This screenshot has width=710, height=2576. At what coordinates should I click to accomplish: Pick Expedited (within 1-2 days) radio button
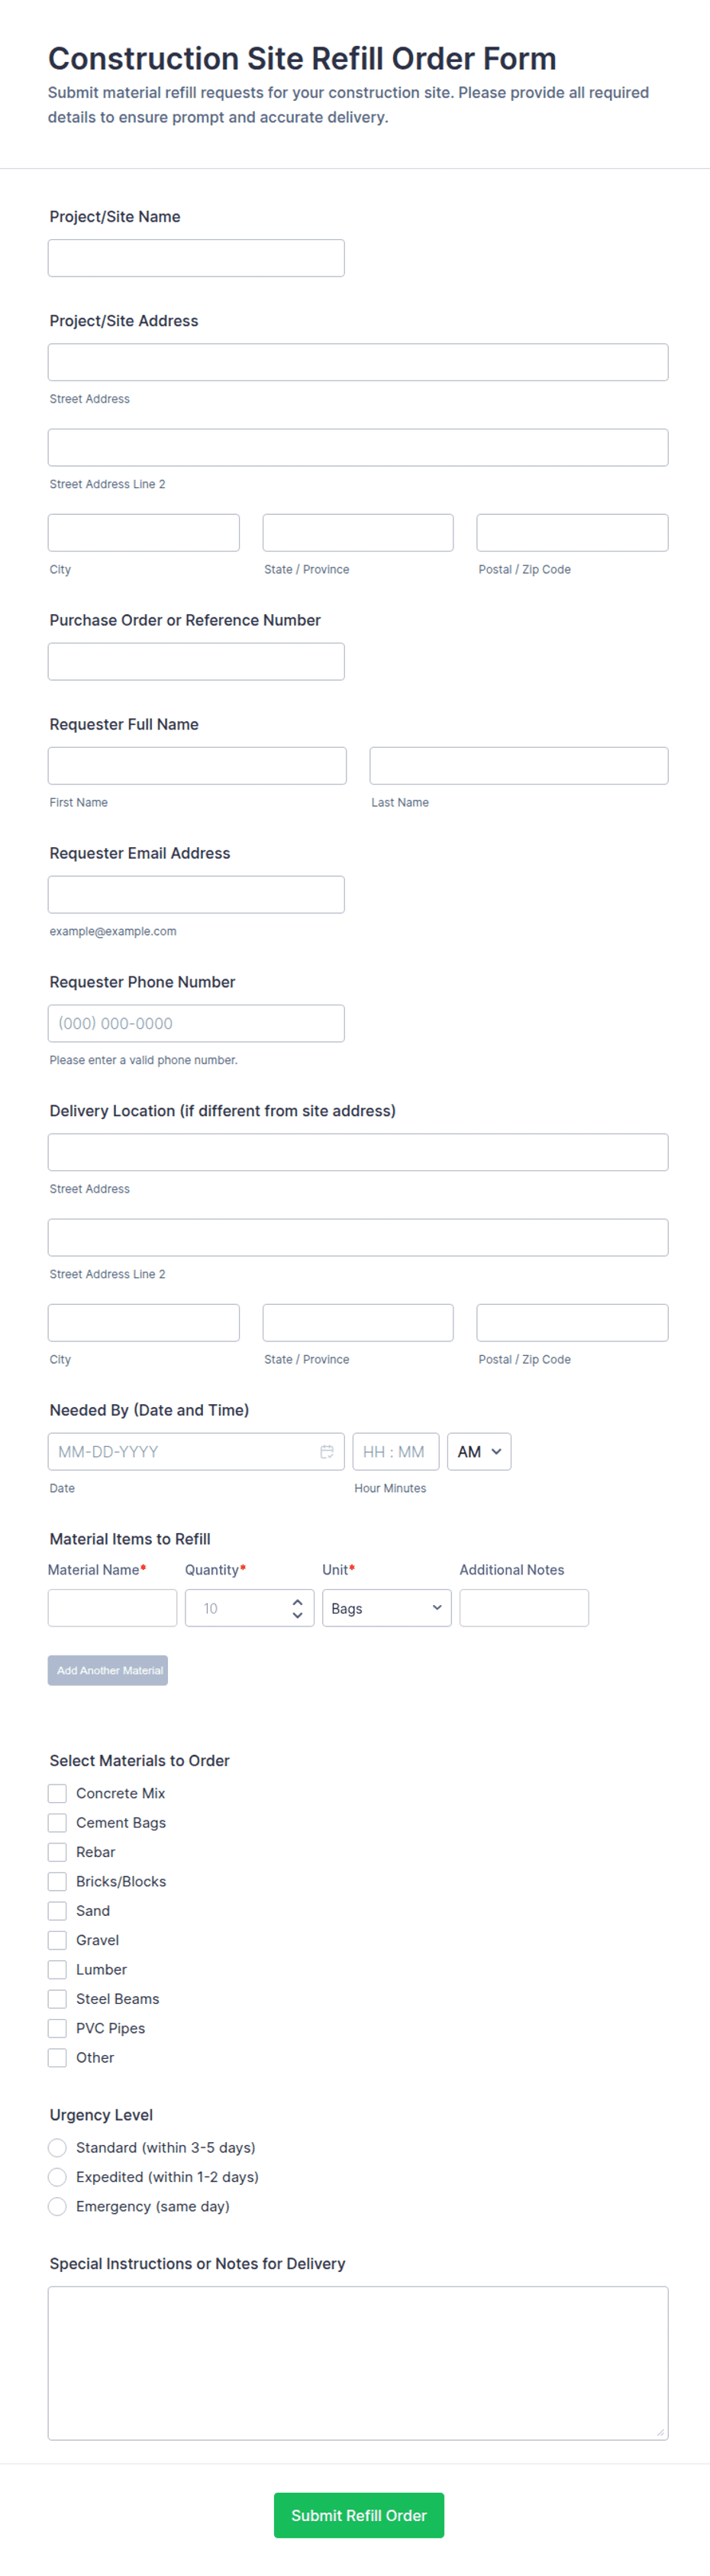[58, 2176]
